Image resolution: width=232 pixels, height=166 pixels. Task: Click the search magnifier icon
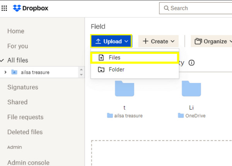166,8
